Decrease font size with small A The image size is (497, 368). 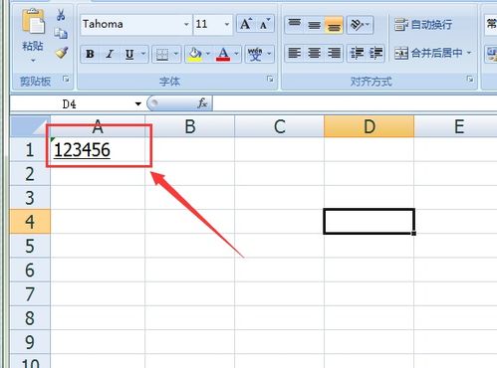tap(265, 24)
